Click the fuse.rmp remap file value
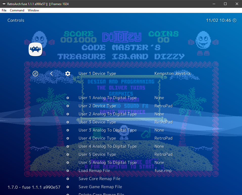The width and height of the screenshot is (242, 195). pos(163,171)
